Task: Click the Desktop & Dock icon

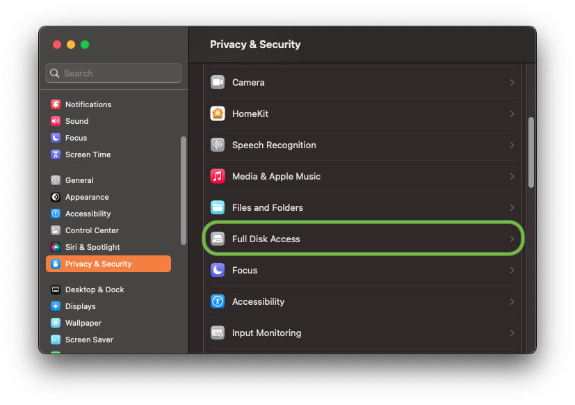Action: pyautogui.click(x=56, y=289)
